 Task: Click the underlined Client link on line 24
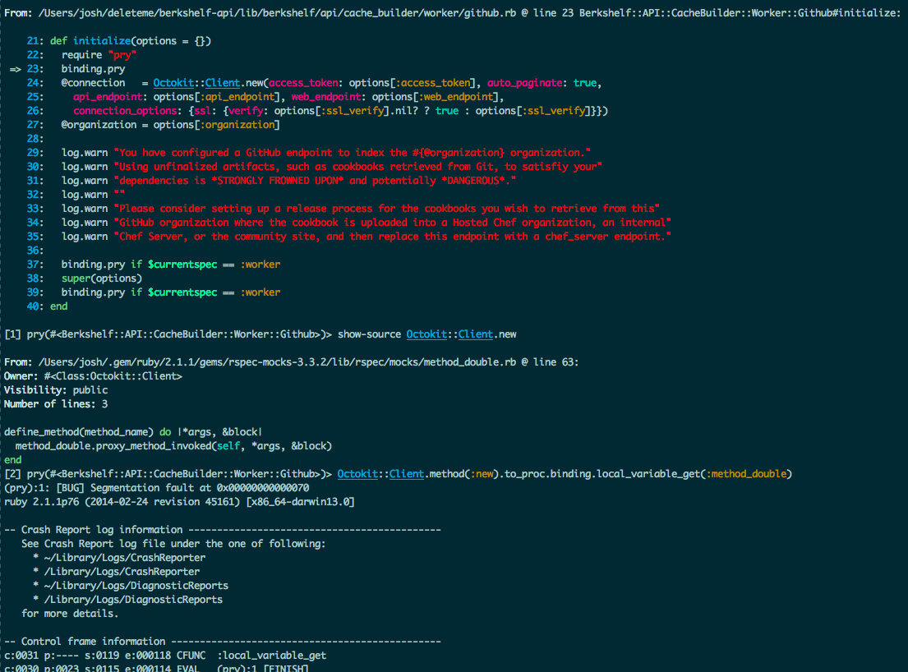click(223, 83)
